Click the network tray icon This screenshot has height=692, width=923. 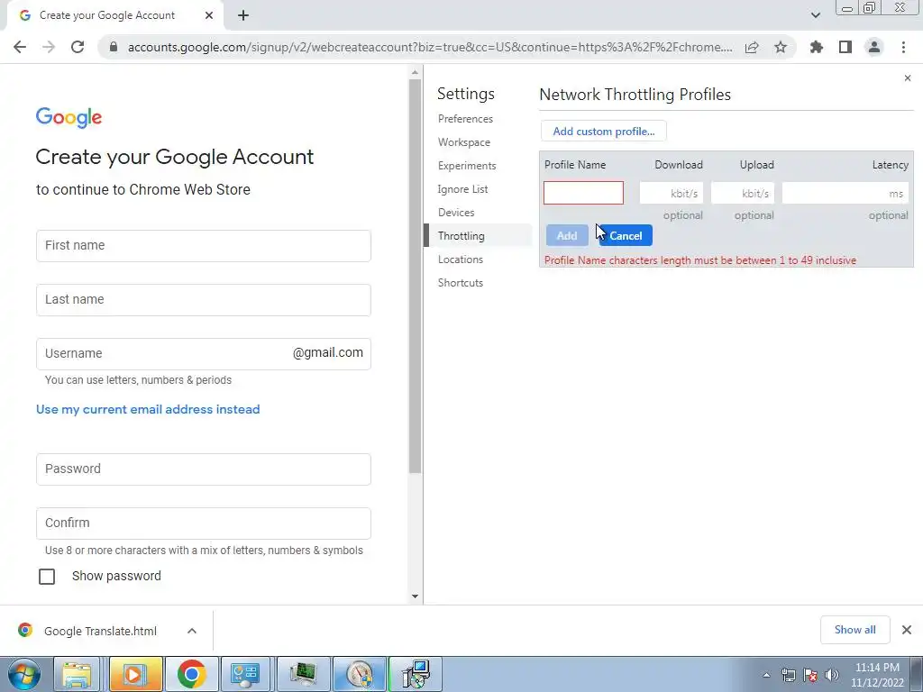[x=788, y=675]
